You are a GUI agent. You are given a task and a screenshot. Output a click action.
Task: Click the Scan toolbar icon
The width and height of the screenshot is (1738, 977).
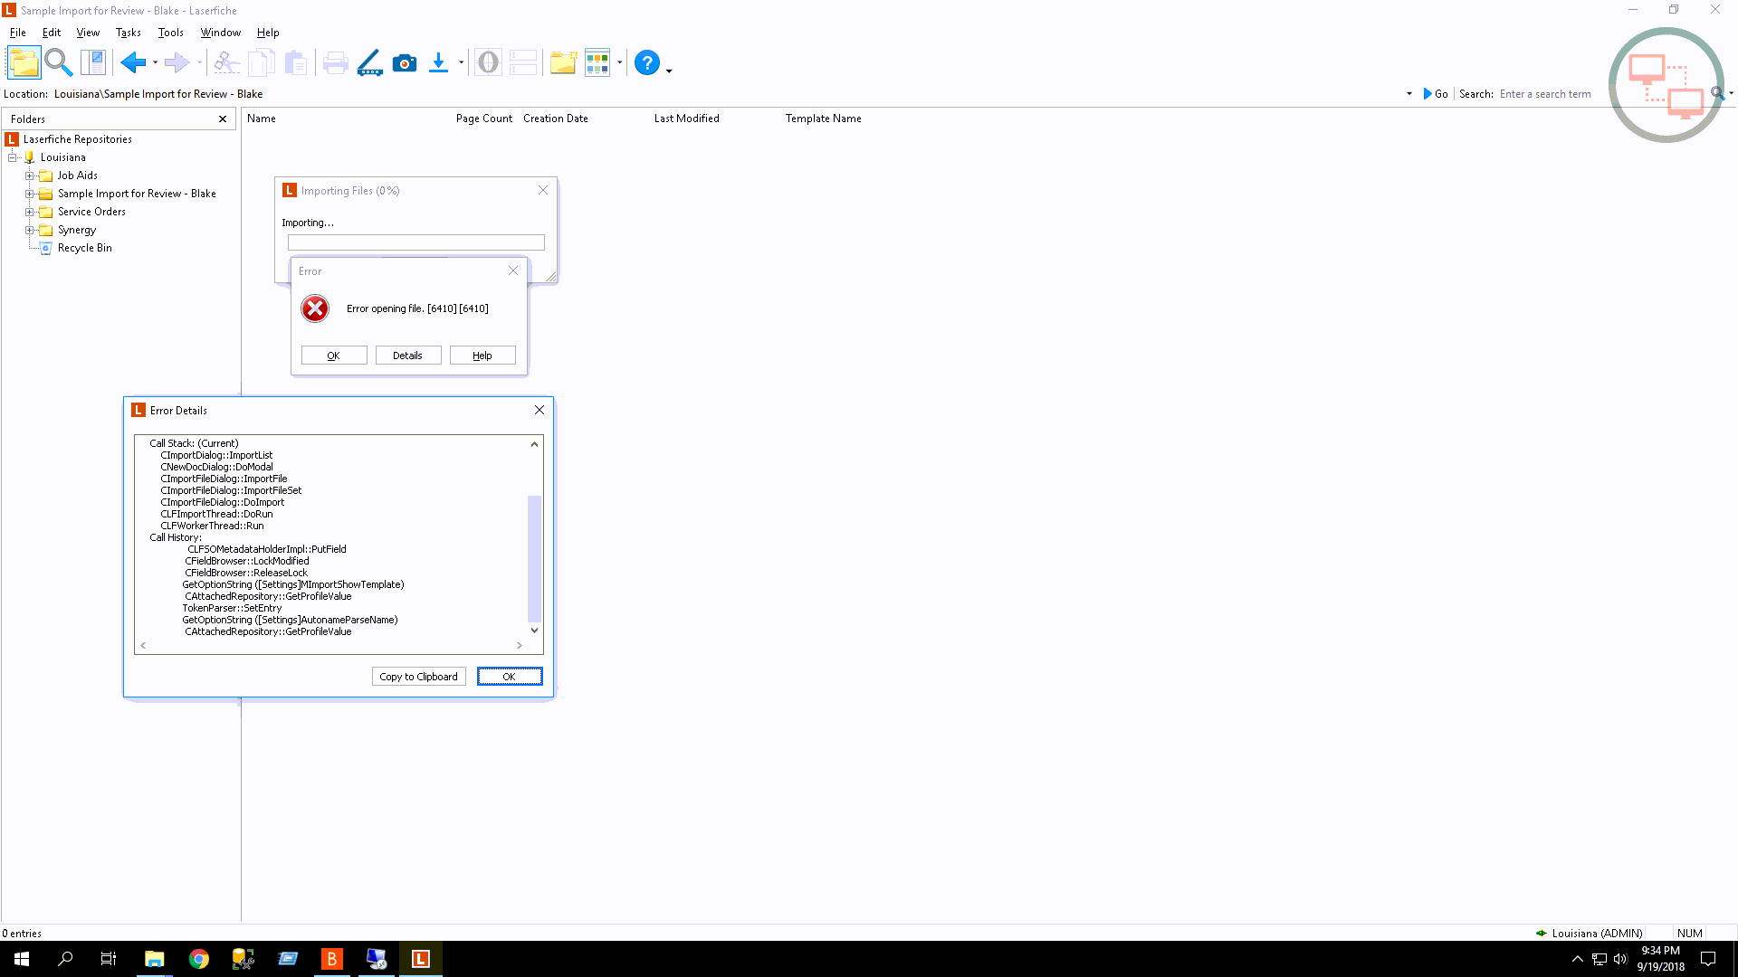point(369,62)
